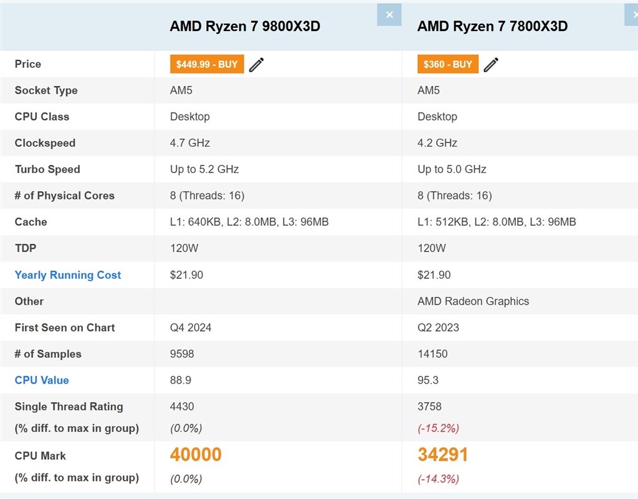Open the CPU Value link

[x=41, y=380]
